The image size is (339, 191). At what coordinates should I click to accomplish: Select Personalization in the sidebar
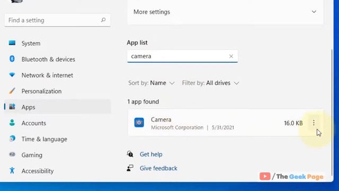click(41, 91)
